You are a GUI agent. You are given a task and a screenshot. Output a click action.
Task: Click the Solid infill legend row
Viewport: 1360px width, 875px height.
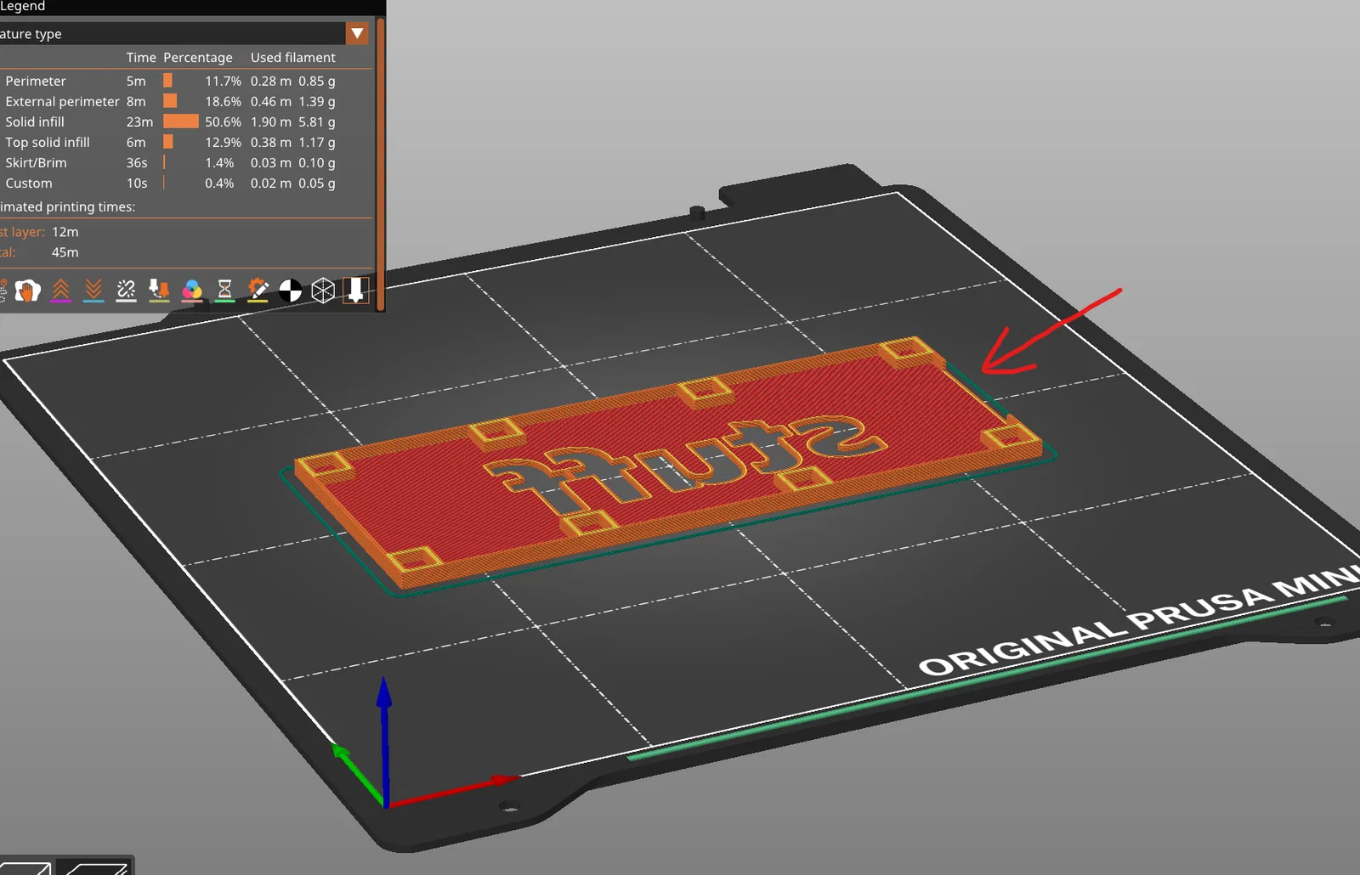tap(186, 121)
